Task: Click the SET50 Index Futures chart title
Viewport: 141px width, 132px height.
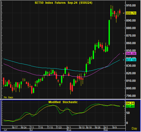Action: (x=64, y=3)
